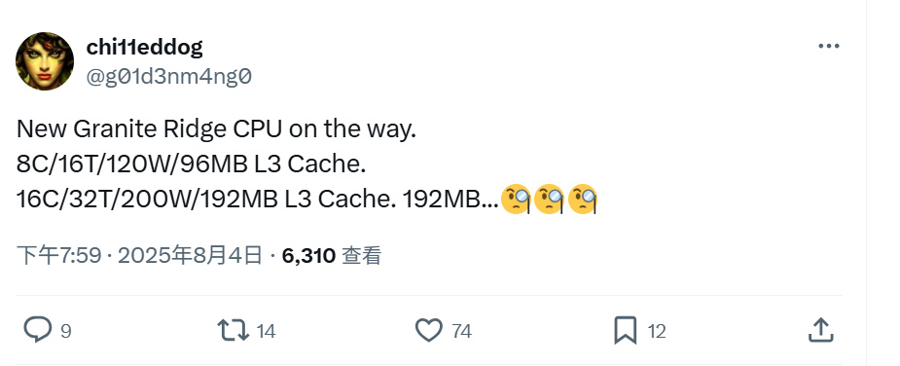Viewport: 900px width, 366px height.
Task: Click the bookmark count 12
Action: (x=657, y=332)
